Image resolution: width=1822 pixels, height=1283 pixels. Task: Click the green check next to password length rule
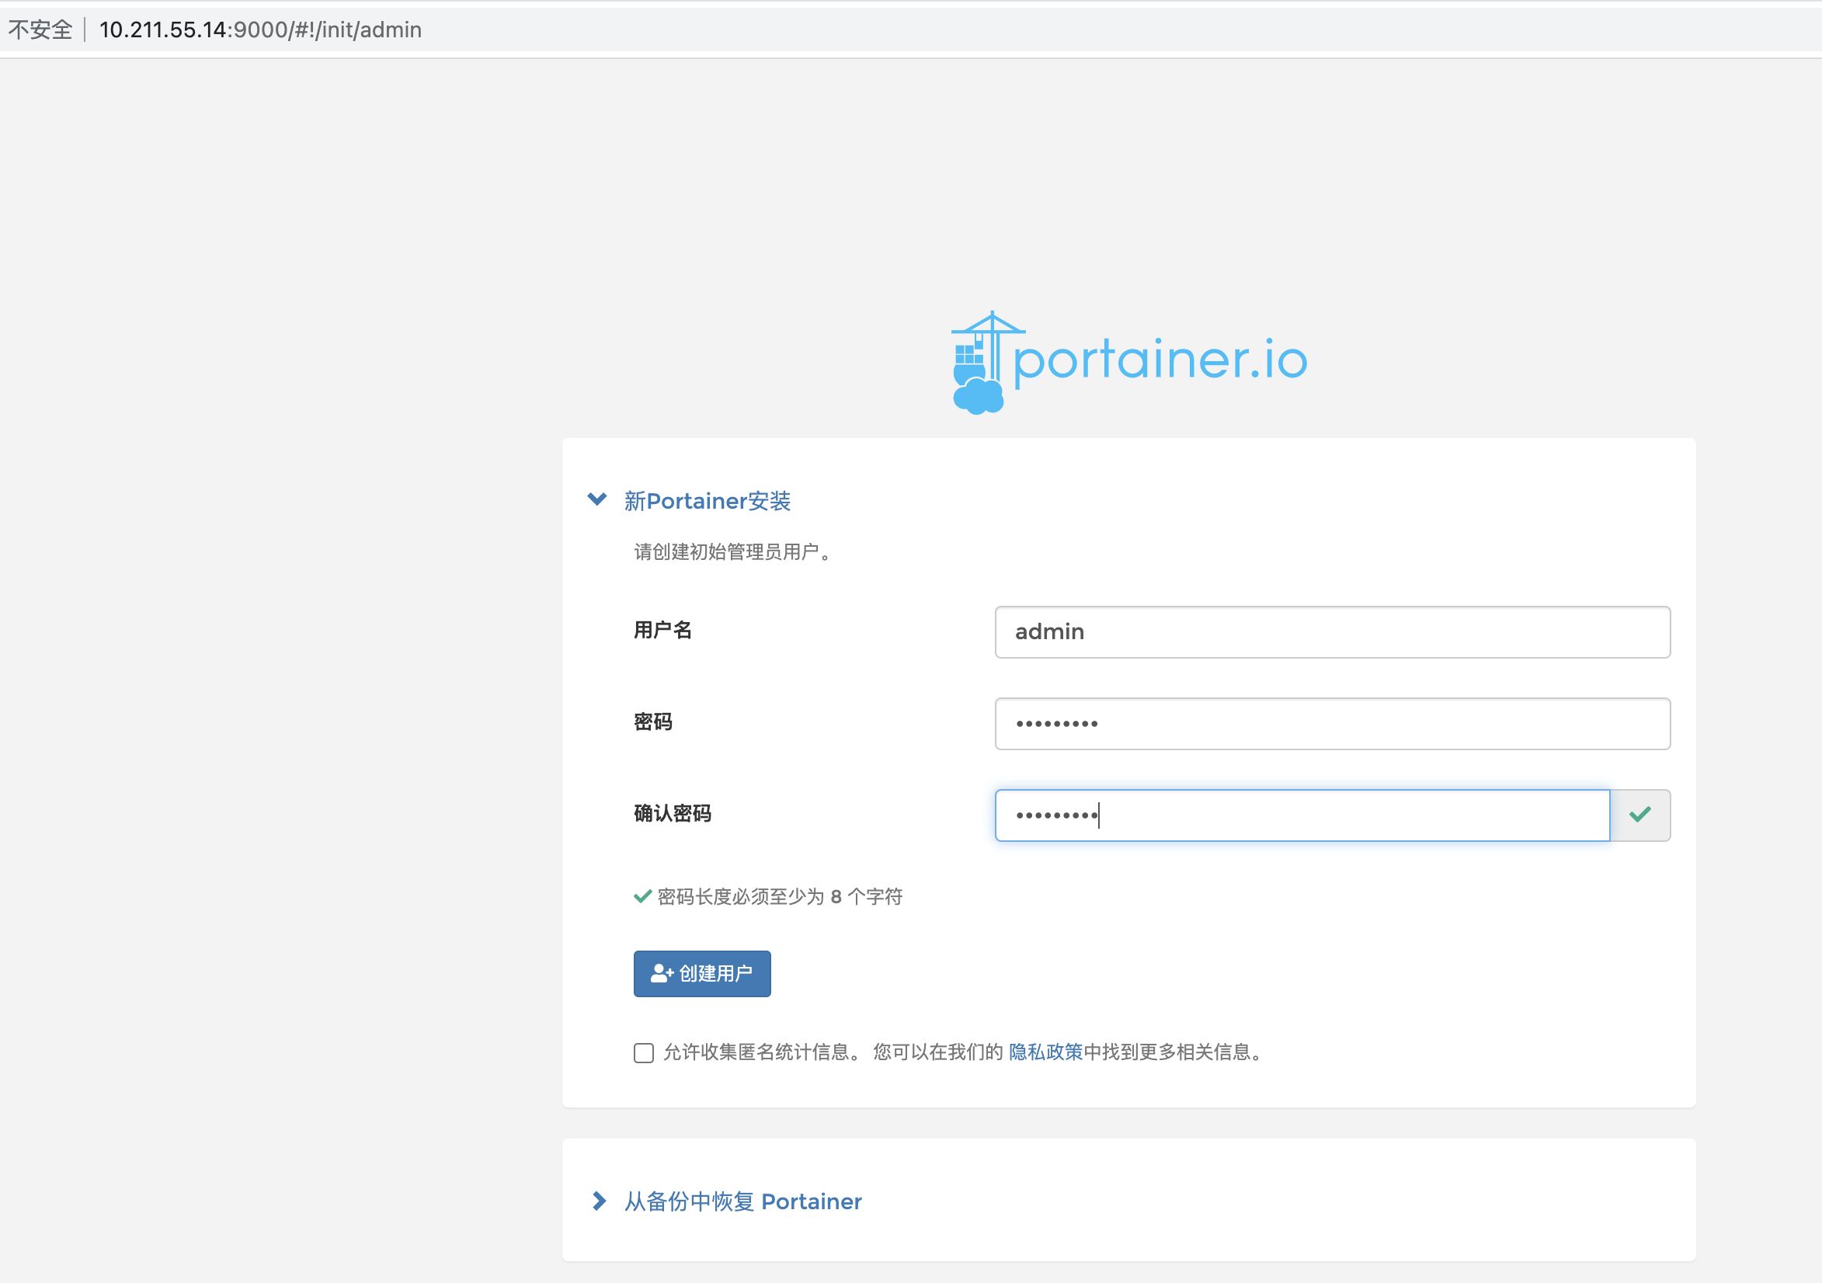click(642, 896)
